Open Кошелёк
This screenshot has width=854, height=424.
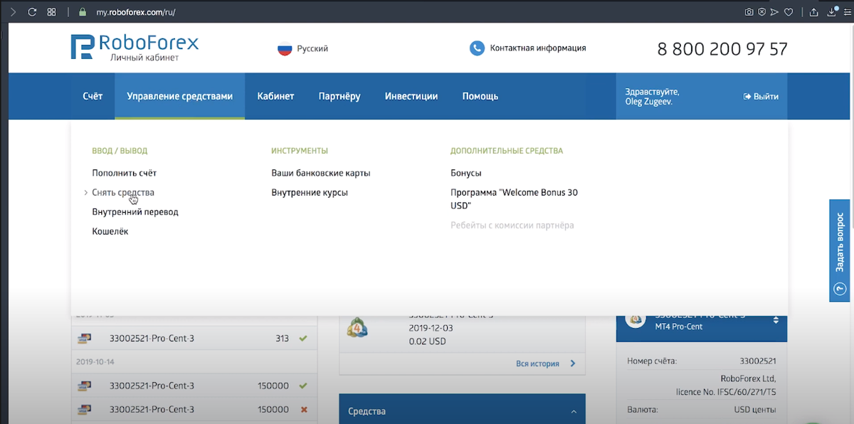110,232
